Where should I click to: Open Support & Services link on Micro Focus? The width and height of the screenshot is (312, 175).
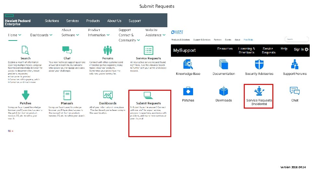(x=202, y=40)
